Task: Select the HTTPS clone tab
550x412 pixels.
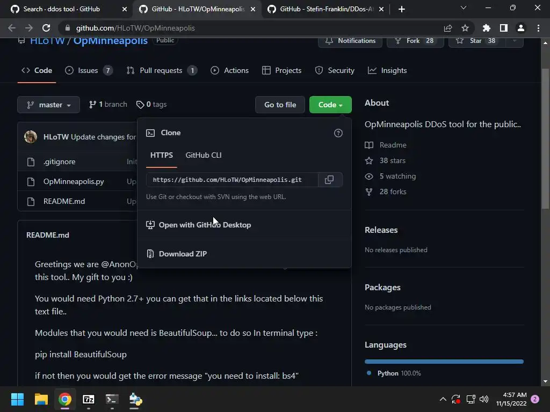Action: coord(162,155)
